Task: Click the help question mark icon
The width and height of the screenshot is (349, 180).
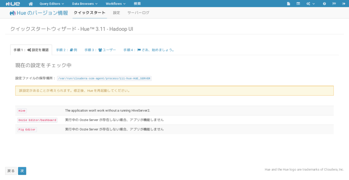Action: click(x=324, y=4)
